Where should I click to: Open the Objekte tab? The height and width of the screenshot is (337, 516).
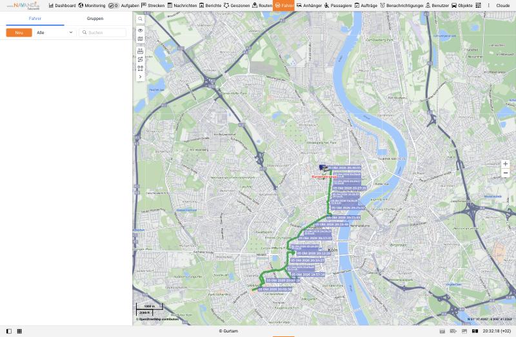(x=462, y=6)
